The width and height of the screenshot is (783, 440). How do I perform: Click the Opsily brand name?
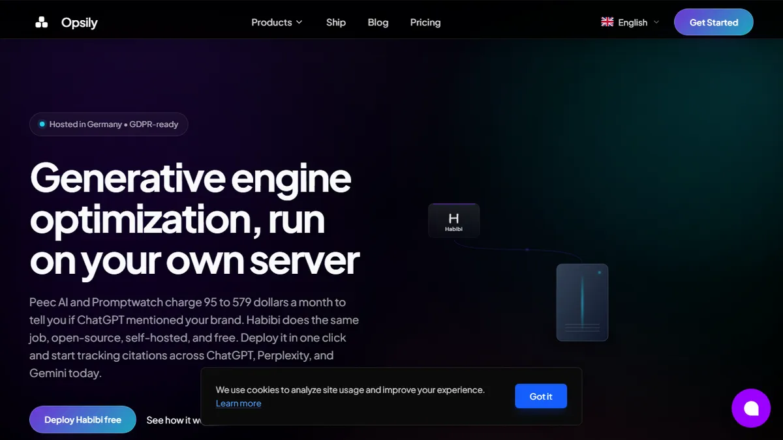coord(80,22)
